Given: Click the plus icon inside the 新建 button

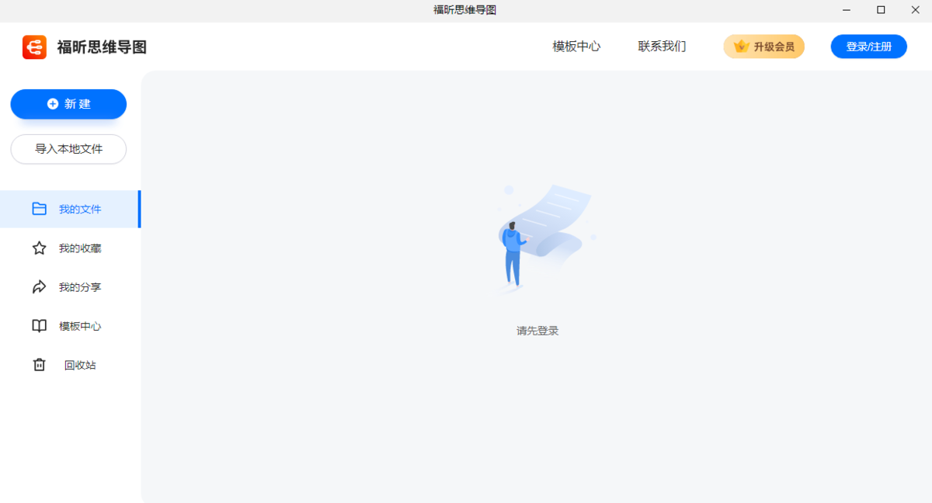Looking at the screenshot, I should coord(51,103).
